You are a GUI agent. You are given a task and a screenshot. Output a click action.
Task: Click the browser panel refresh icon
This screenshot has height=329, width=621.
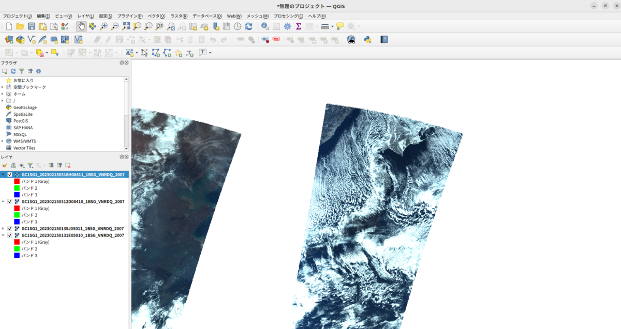coord(13,71)
